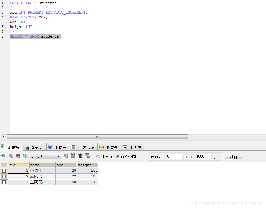Select the age cell 20
Viewport: 266px width, 209px height.
[x=66, y=171]
